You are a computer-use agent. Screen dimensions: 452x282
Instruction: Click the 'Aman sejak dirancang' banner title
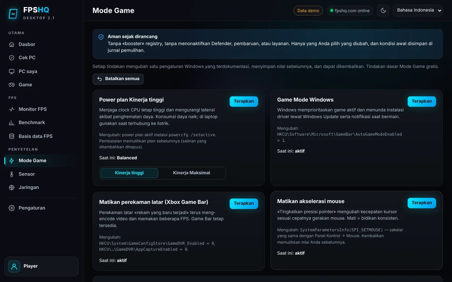click(x=132, y=37)
